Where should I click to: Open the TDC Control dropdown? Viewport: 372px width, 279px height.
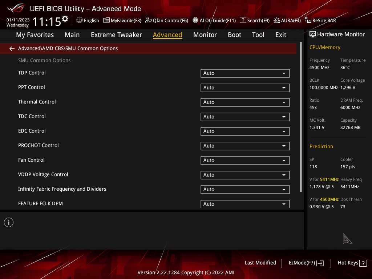click(x=245, y=117)
